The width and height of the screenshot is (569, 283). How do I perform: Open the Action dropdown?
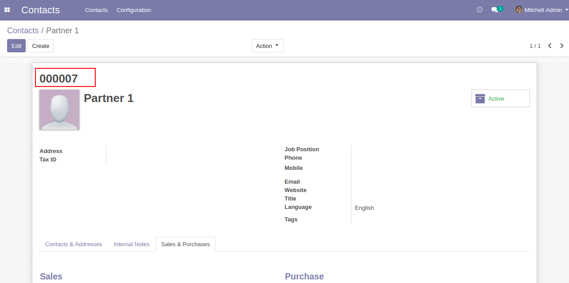(268, 46)
